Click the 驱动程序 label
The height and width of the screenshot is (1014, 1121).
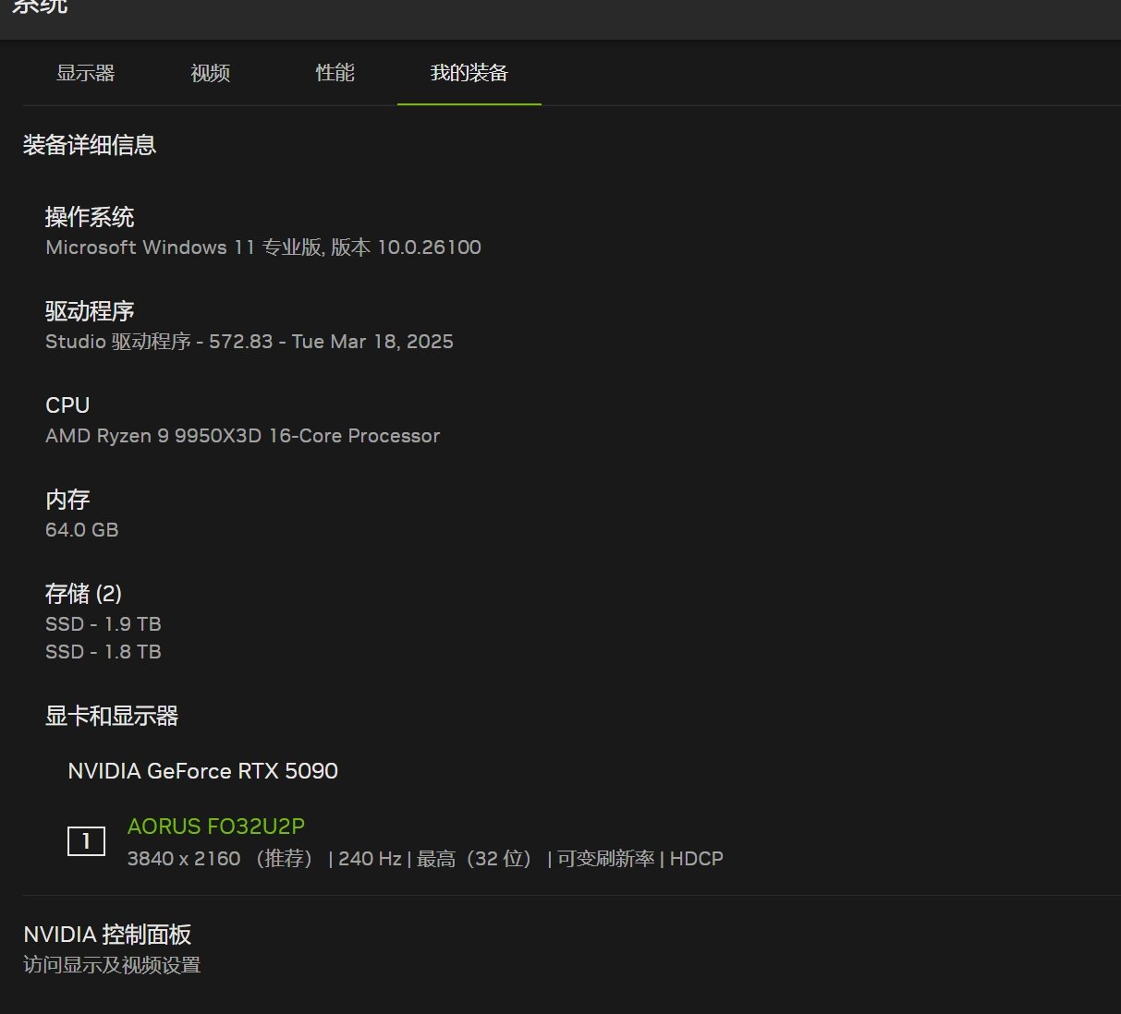[x=90, y=311]
